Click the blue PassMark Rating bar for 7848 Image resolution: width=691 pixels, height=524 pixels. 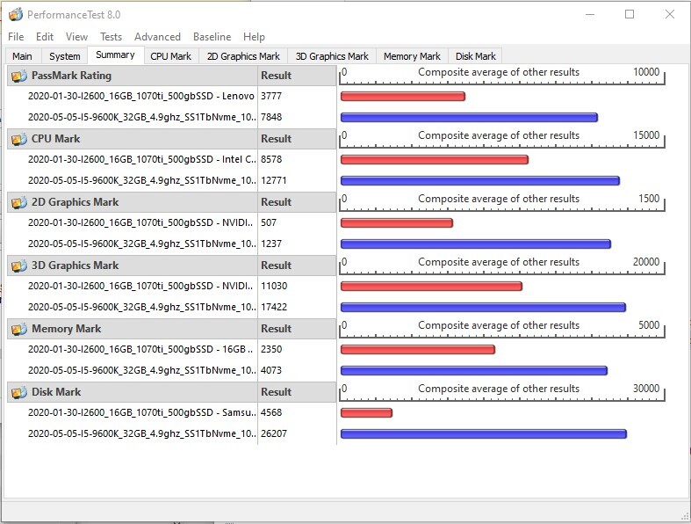tap(470, 118)
